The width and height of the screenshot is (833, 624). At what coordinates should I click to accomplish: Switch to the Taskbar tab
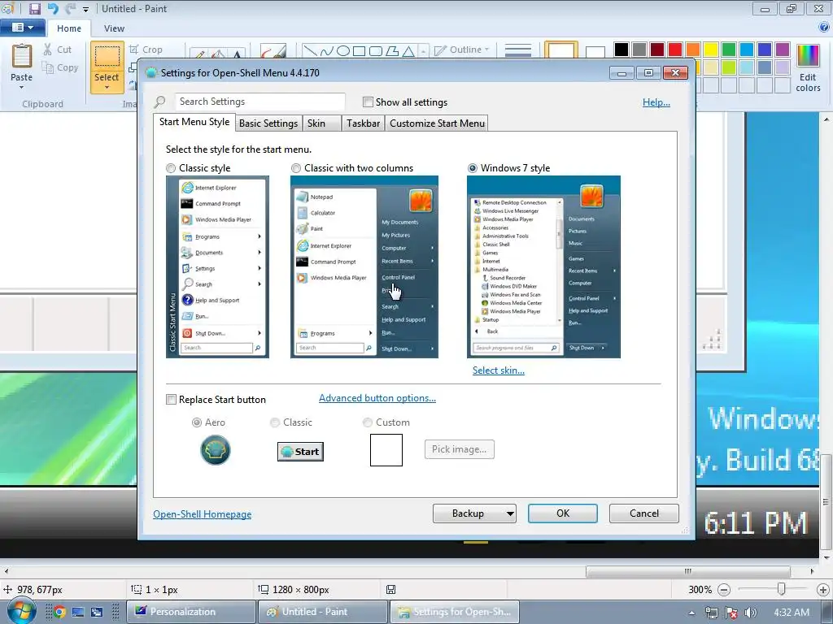(x=364, y=123)
